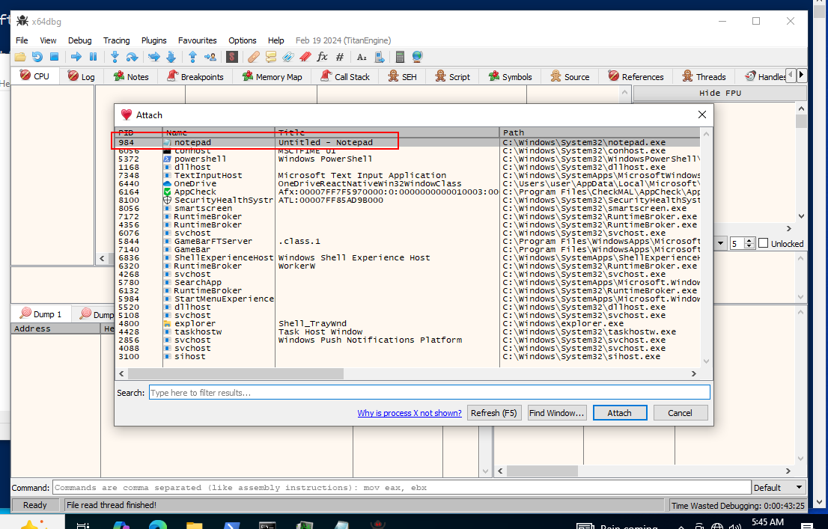Switch to the Log tab
Screen dimensions: 828x529
click(x=82, y=76)
